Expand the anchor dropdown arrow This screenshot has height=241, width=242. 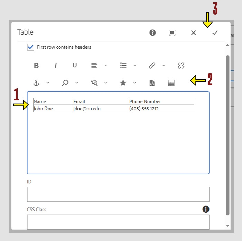point(48,83)
